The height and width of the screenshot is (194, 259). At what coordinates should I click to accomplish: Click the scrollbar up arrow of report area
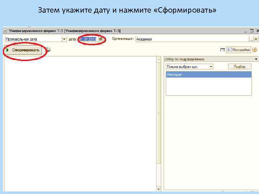(x=159, y=59)
